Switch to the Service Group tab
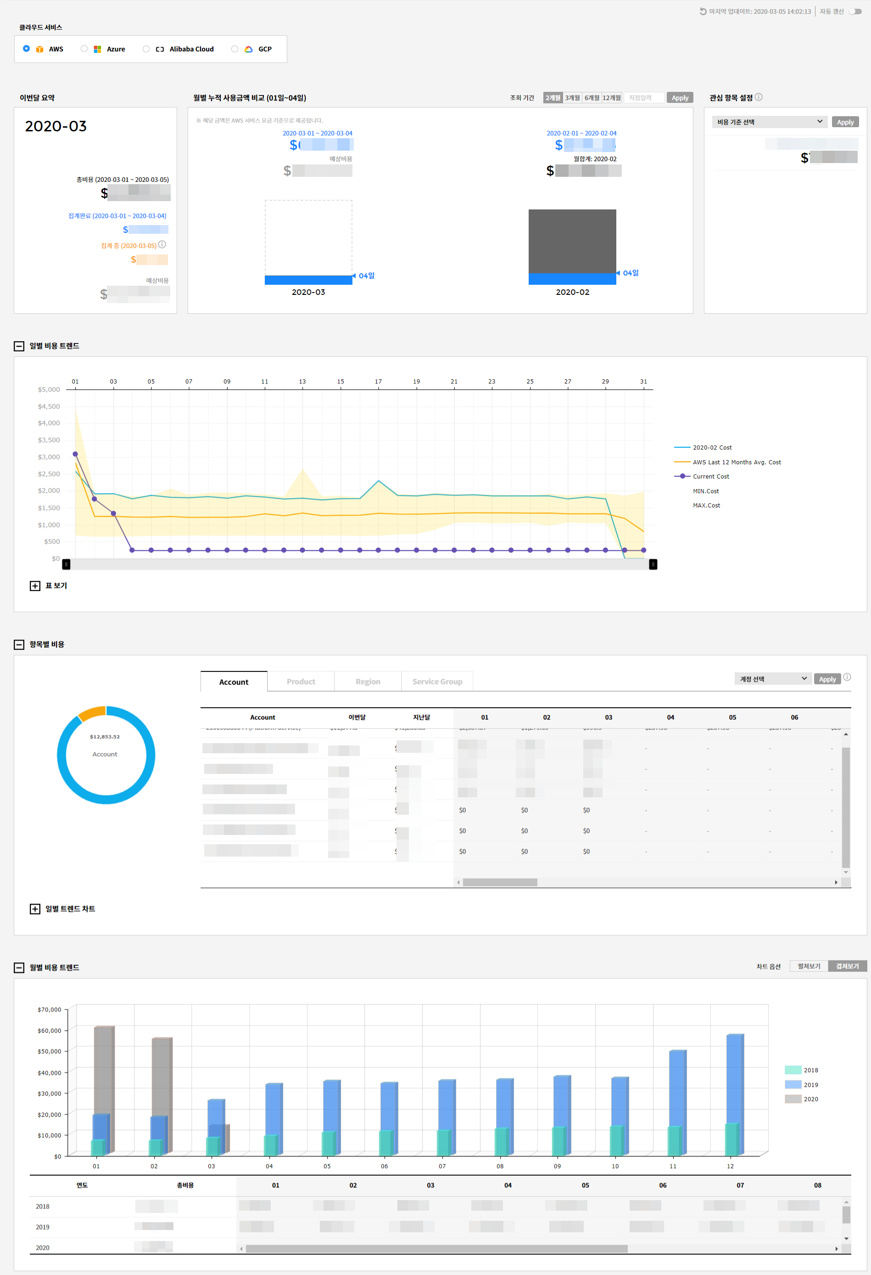The width and height of the screenshot is (871, 1275). point(437,682)
